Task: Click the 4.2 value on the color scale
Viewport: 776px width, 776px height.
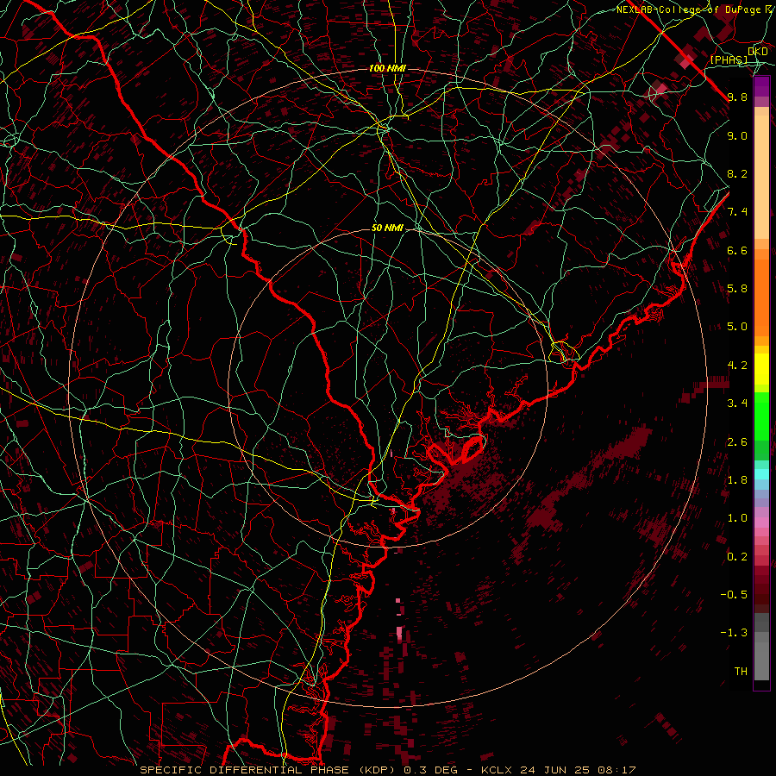Action: 737,366
